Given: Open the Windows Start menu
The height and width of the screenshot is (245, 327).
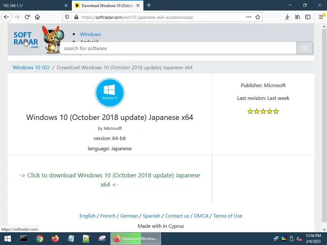Looking at the screenshot, I should point(8,239).
